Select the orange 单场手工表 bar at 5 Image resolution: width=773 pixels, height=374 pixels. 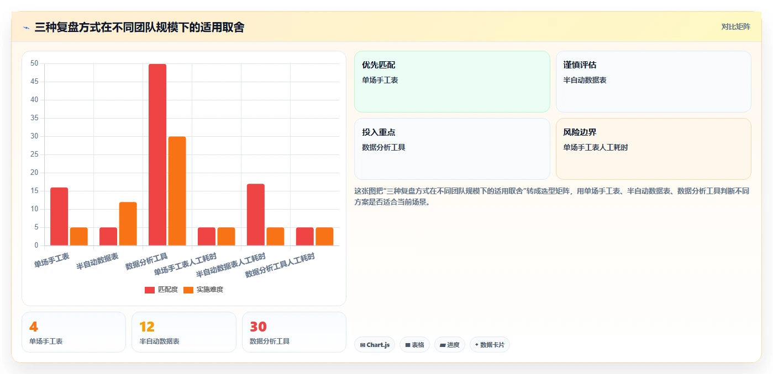pyautogui.click(x=78, y=236)
